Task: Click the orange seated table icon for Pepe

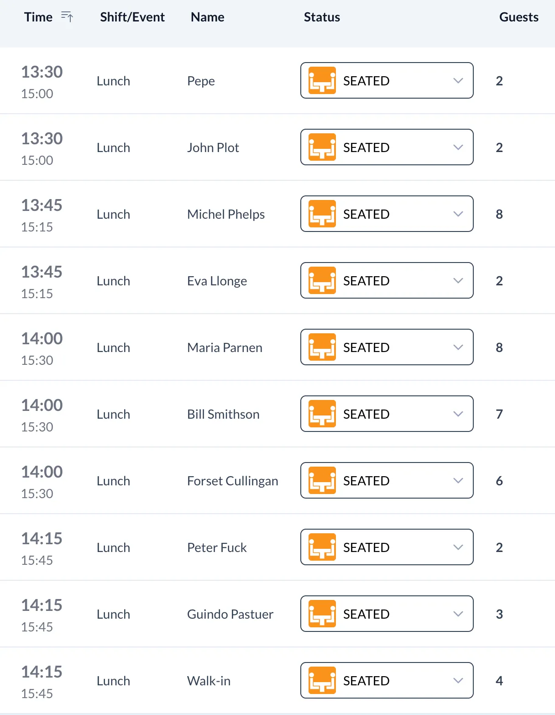Action: pos(322,80)
